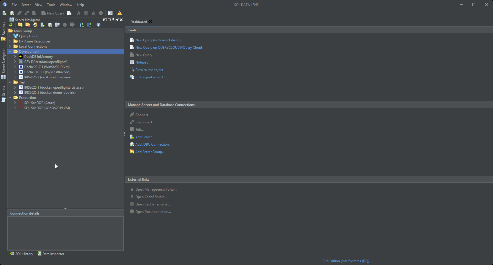Screen dimensions: 493x265
Task: Click Add JDBC Connection... link
Action: click(x=153, y=144)
